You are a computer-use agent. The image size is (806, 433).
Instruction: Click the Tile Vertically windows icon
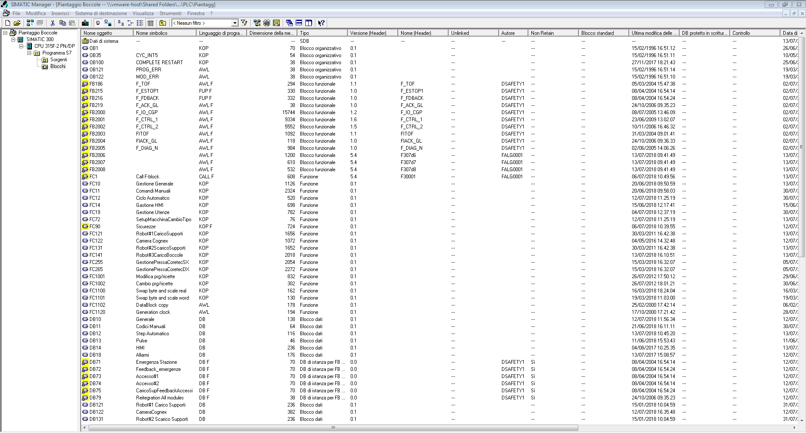[309, 23]
